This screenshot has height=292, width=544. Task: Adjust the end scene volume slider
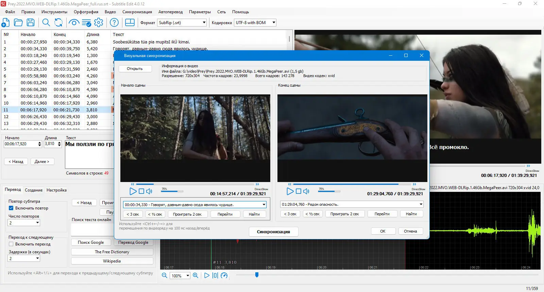click(x=329, y=191)
